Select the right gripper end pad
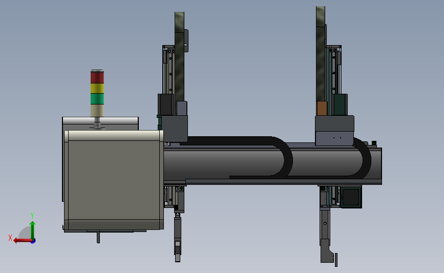 pyautogui.click(x=336, y=260)
